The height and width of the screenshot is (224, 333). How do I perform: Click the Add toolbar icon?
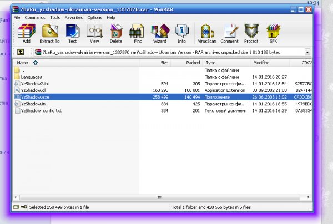tap(27, 34)
